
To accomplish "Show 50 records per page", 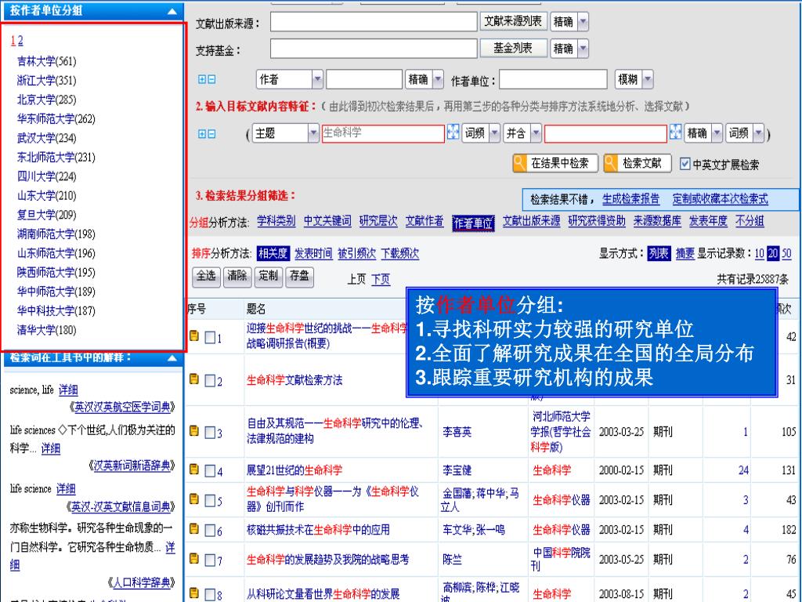I will coord(786,253).
